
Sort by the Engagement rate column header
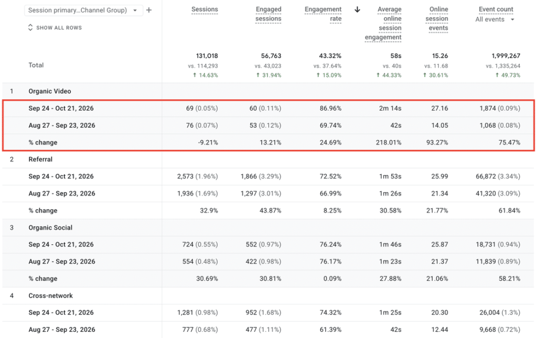[x=323, y=14]
